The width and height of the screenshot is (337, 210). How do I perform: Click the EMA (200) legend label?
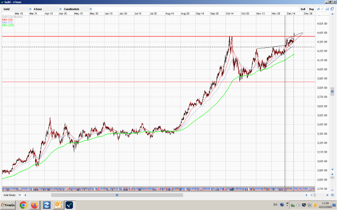coord(8,25)
